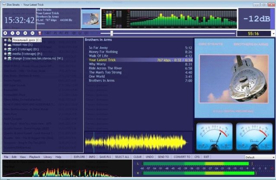Open the Help menu

pos(58,157)
